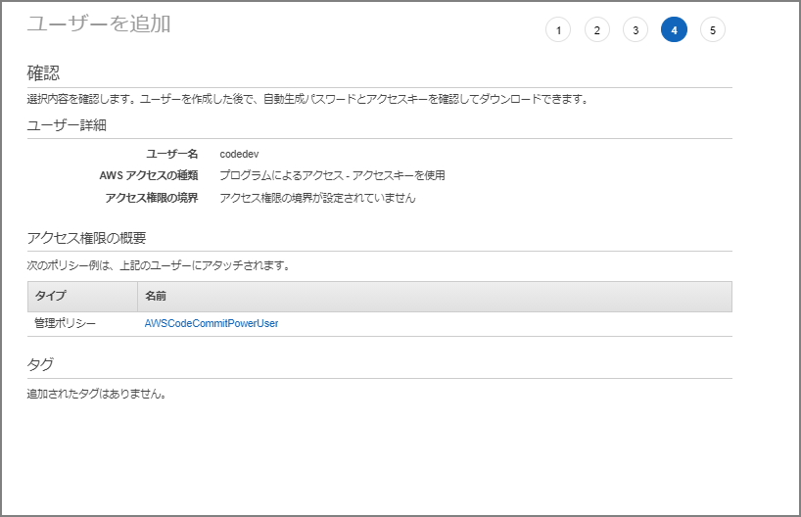This screenshot has width=801, height=517.
Task: Click the アクセス権限の概要 heading
Action: pos(86,238)
